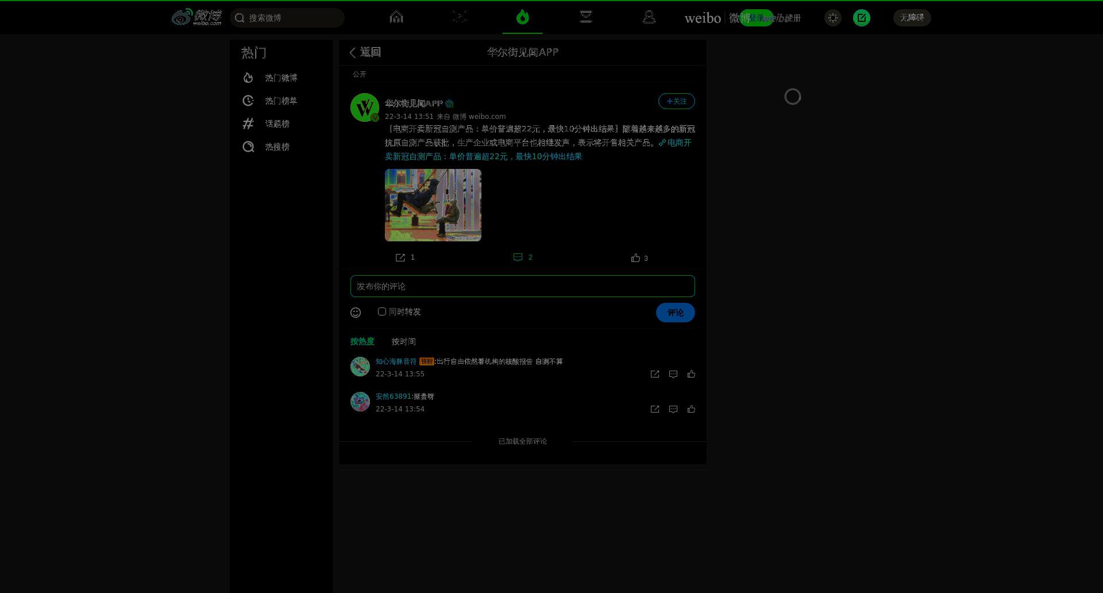The image size is (1103, 593).
Task: Like 安然63891's comment
Action: pos(692,409)
